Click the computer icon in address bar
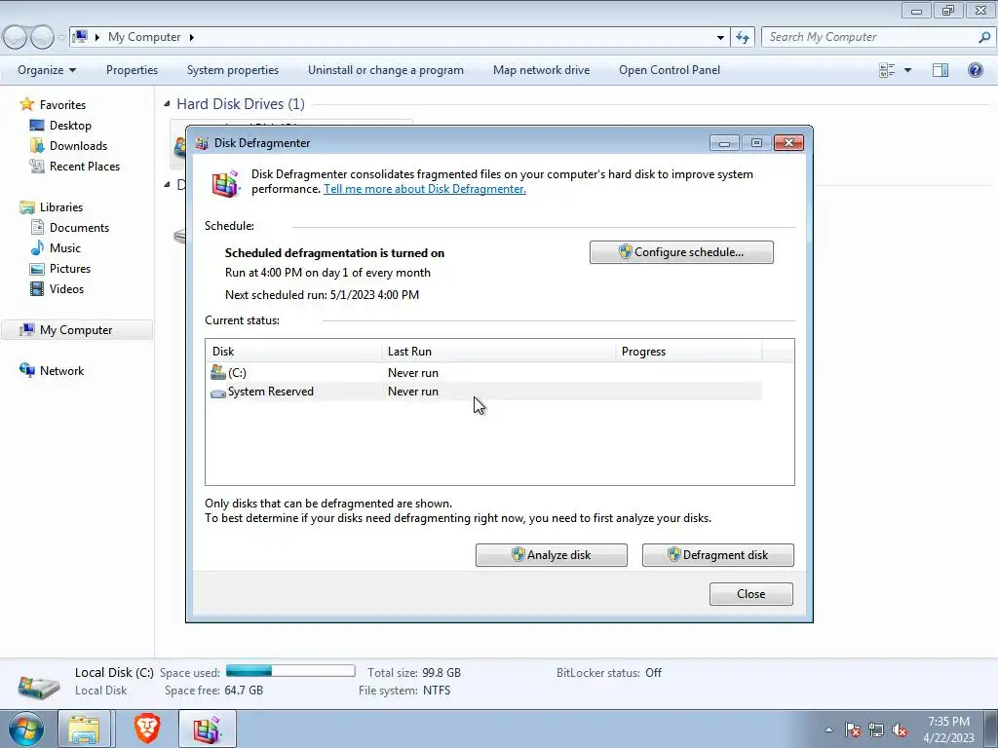Viewport: 998px width, 748px height. tap(80, 36)
